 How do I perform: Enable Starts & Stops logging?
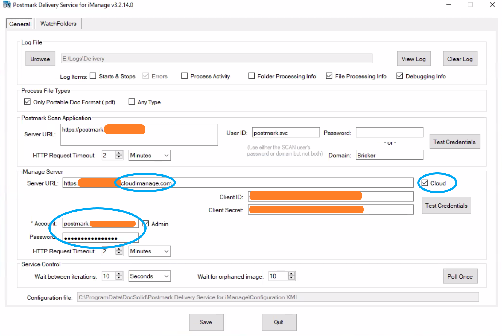[93, 76]
